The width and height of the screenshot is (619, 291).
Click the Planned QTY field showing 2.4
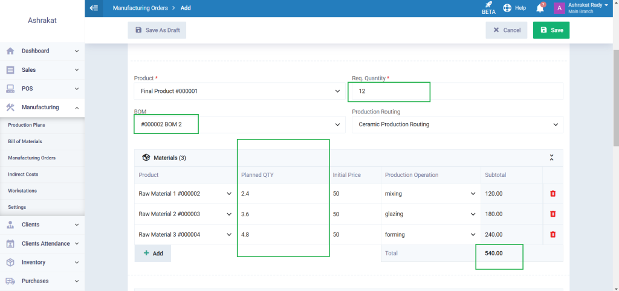click(x=283, y=194)
